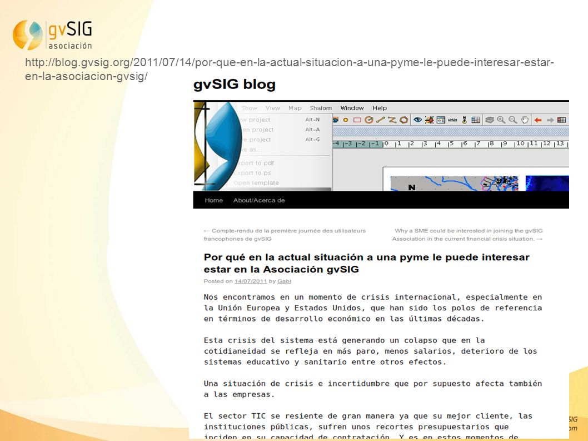Click the grid table icon beside north arrow
The height and width of the screenshot is (441, 588).
coord(476,120)
